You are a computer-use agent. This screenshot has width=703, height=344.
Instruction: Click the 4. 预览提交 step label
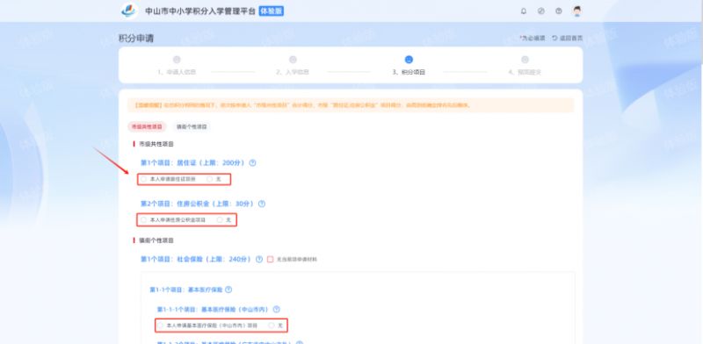coord(525,72)
